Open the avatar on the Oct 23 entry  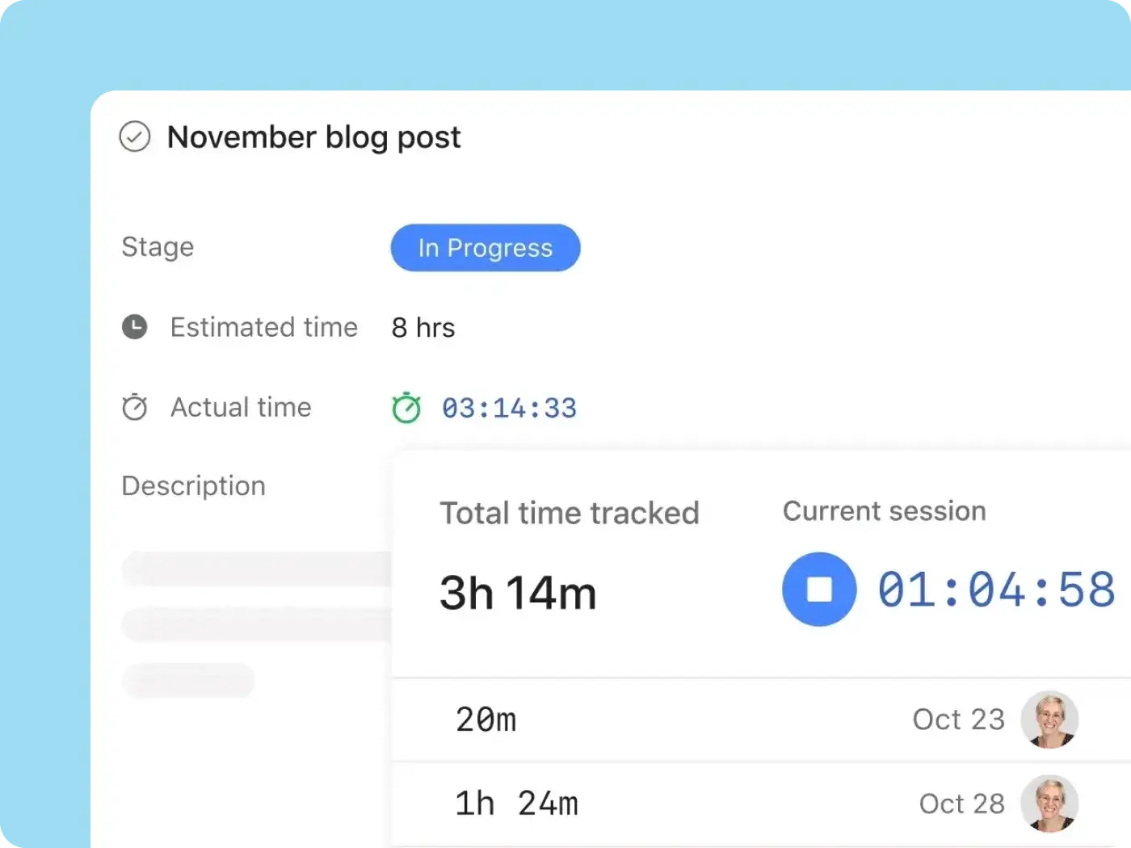(1049, 719)
